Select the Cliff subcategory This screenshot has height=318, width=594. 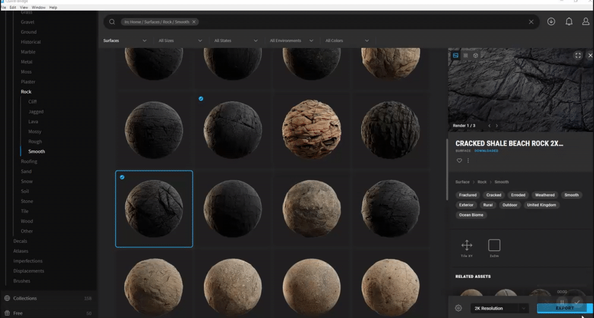(33, 101)
